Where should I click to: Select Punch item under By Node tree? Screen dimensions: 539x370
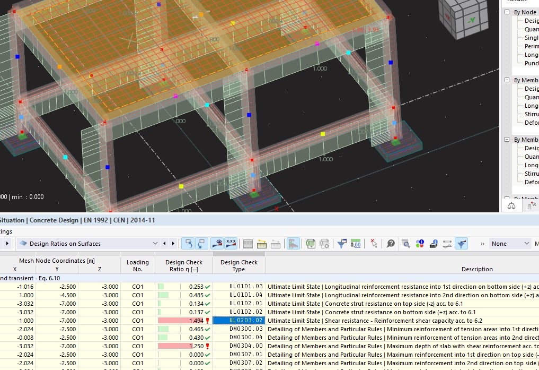coord(532,63)
